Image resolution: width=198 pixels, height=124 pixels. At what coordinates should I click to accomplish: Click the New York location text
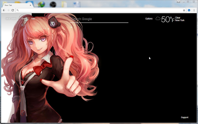point(180,20)
